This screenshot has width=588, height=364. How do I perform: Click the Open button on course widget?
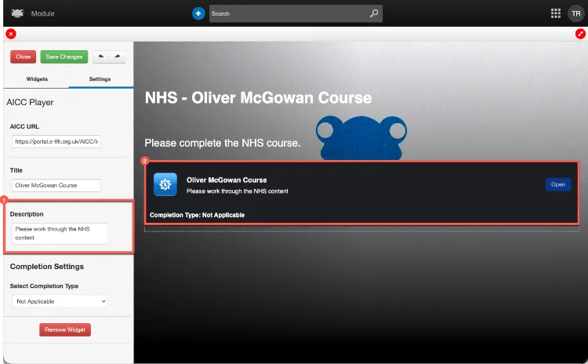click(558, 184)
